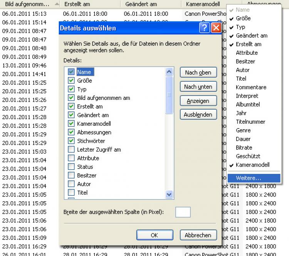Click the Ausblenden button
289x256 pixels.
click(198, 115)
